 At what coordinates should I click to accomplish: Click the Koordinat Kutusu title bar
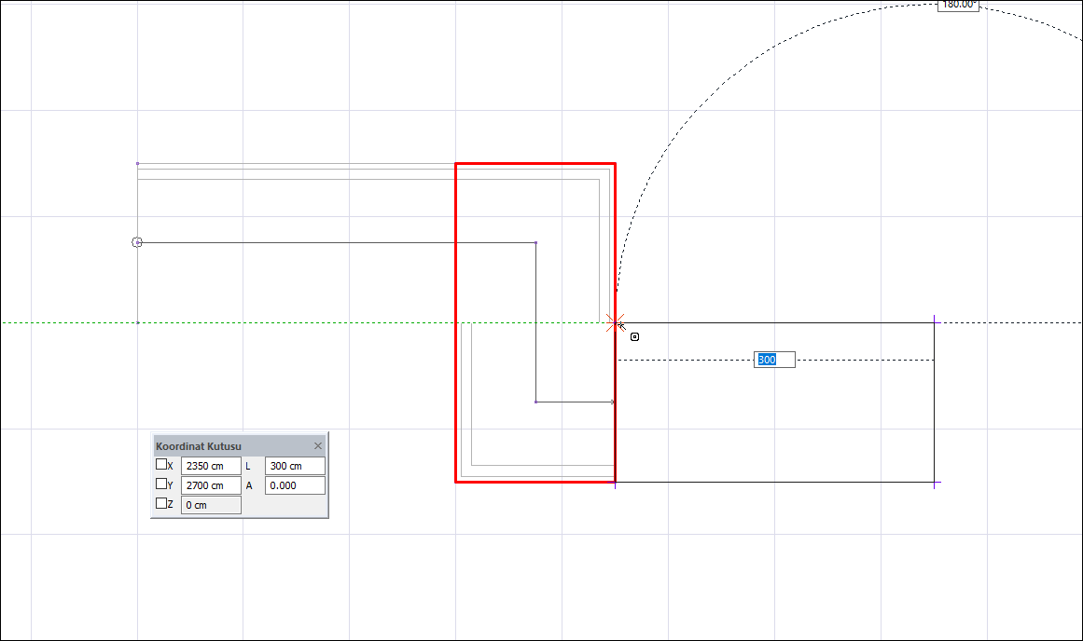[x=224, y=446]
